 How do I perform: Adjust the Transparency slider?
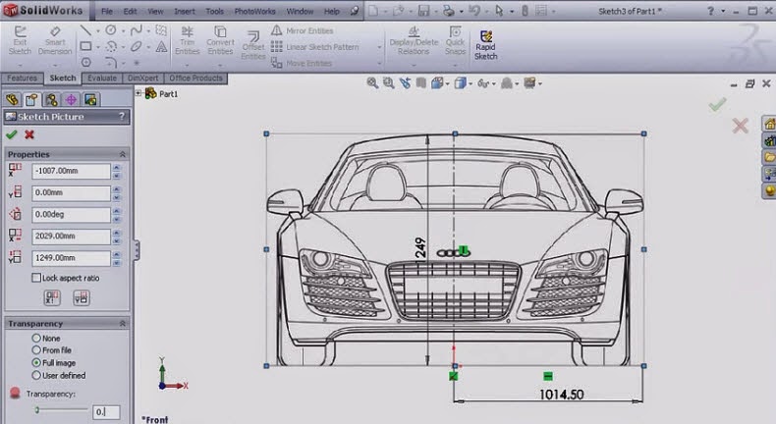tap(37, 410)
